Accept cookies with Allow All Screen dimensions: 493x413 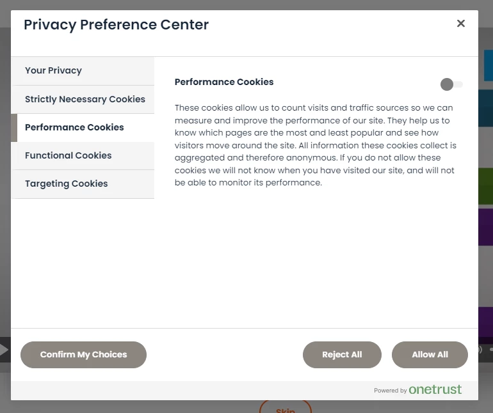point(430,355)
